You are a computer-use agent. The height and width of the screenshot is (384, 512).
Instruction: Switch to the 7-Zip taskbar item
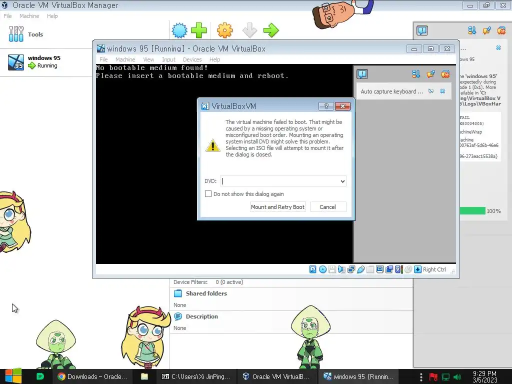point(196,376)
